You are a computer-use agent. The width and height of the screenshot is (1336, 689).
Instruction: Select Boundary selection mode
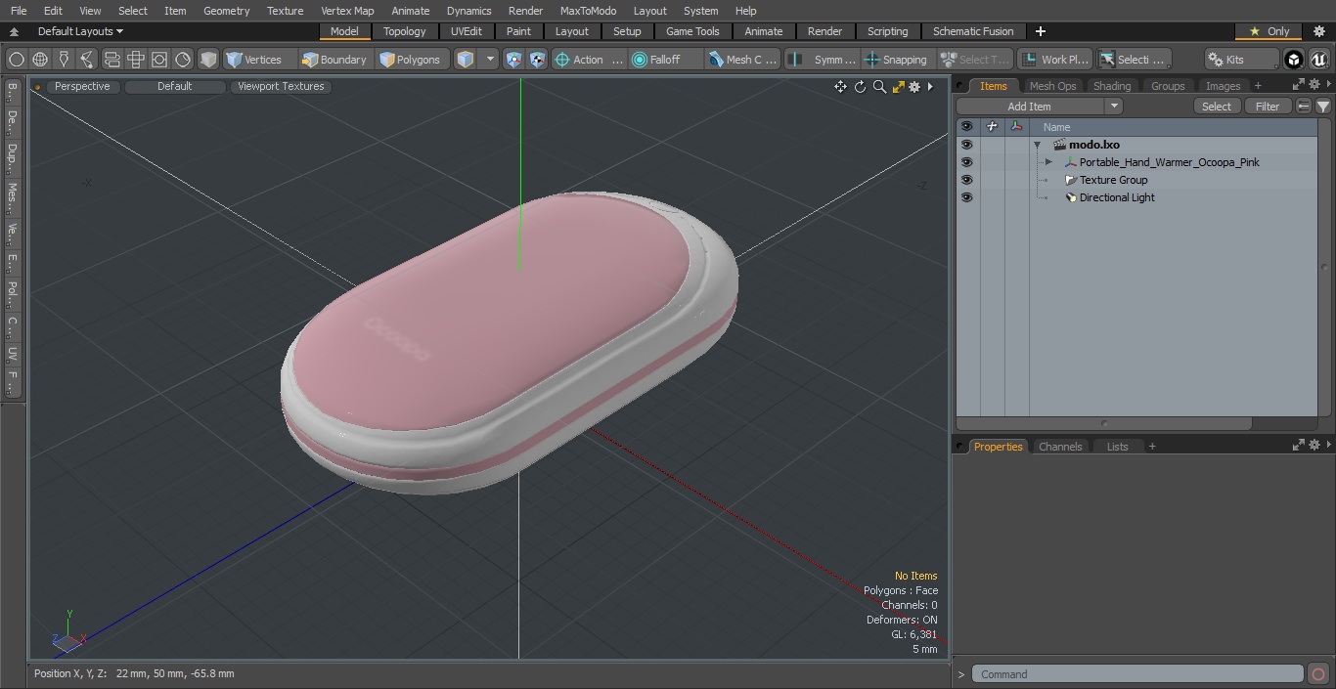(x=335, y=60)
